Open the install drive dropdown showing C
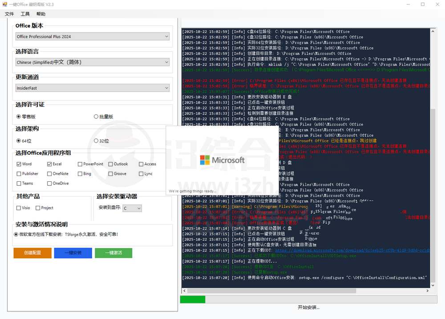Screen dimensions: 445x319 pos(132,208)
